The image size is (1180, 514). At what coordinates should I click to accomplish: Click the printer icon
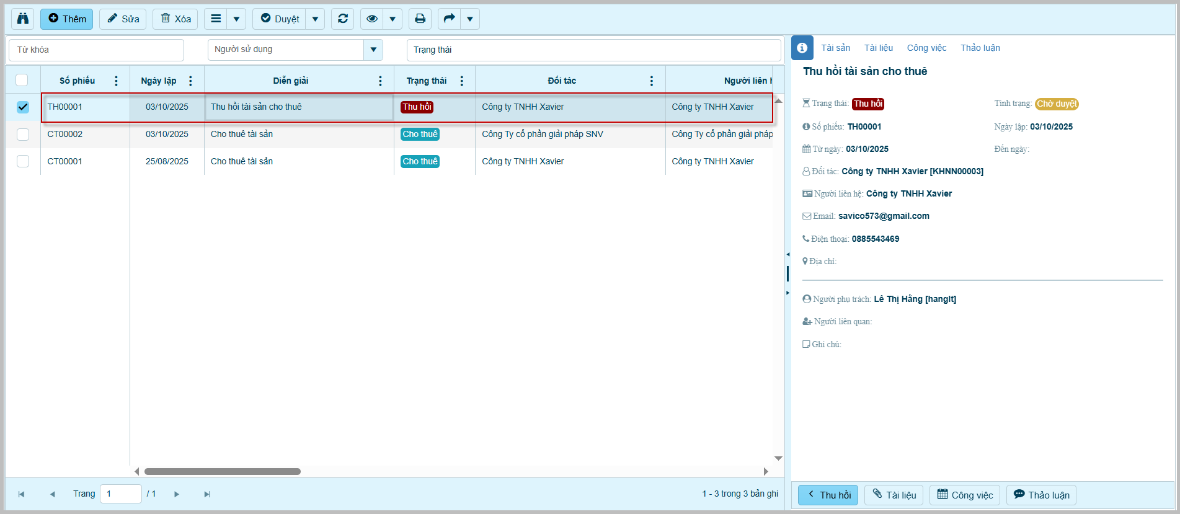click(x=420, y=19)
